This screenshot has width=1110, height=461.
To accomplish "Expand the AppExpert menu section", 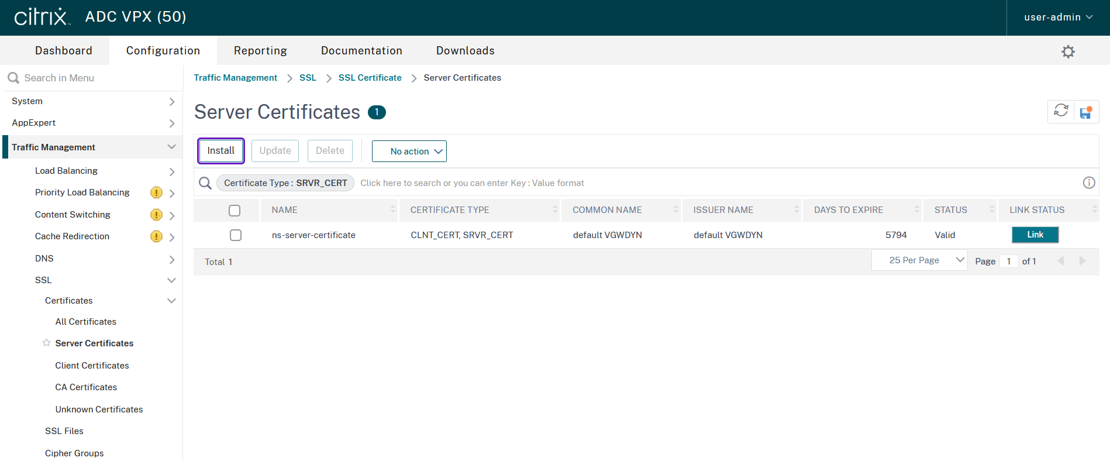I will click(172, 123).
